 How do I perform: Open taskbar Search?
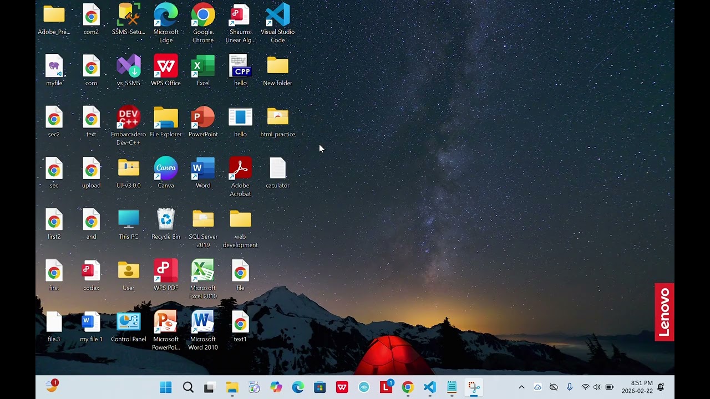click(x=188, y=387)
